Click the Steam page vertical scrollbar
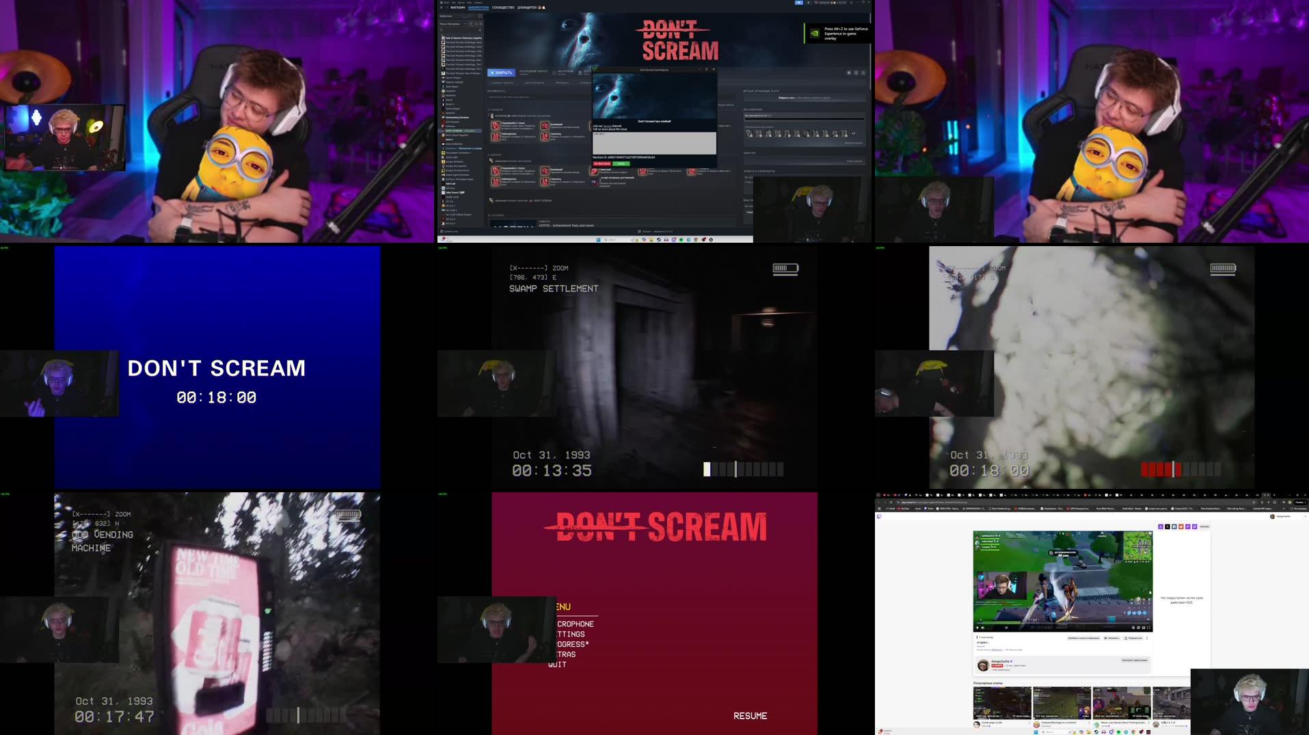Viewport: 1309px width, 735px height. 870,51
